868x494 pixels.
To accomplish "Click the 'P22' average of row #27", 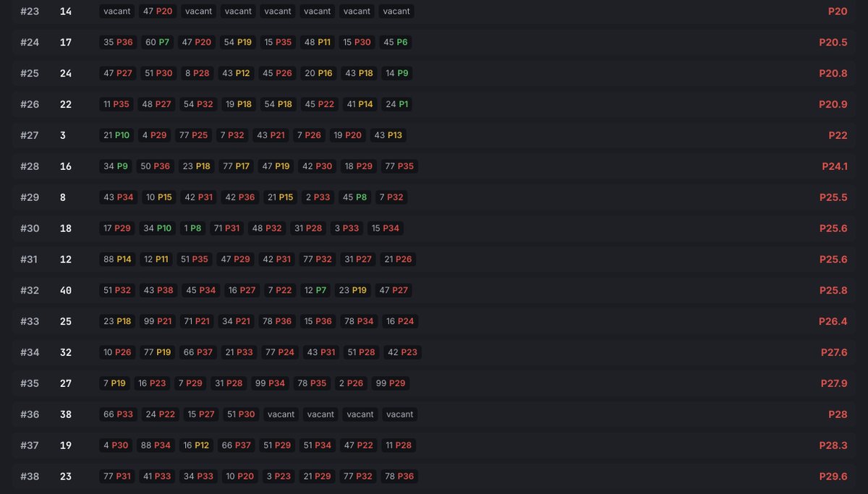I will click(x=838, y=135).
